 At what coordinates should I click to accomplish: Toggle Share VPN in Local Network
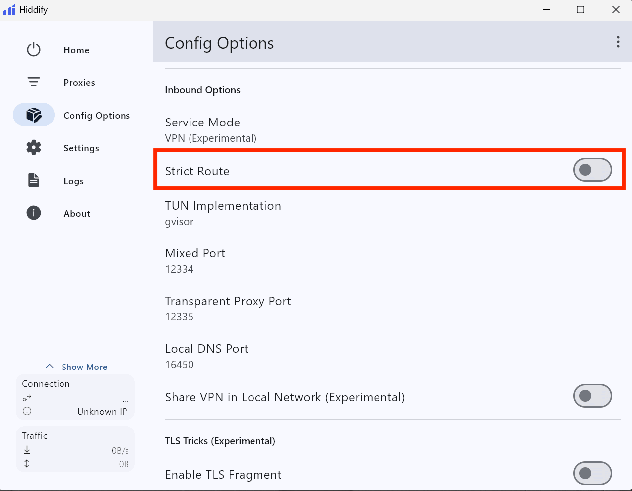[592, 396]
